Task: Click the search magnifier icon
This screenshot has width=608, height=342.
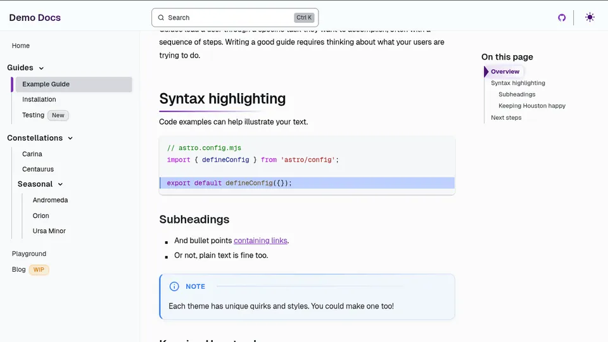Action: coord(161,18)
